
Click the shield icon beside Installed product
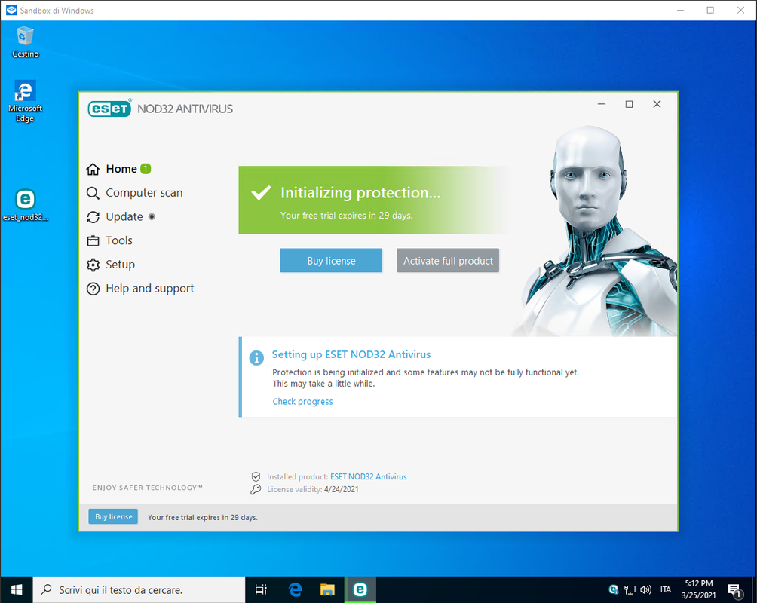coord(256,476)
